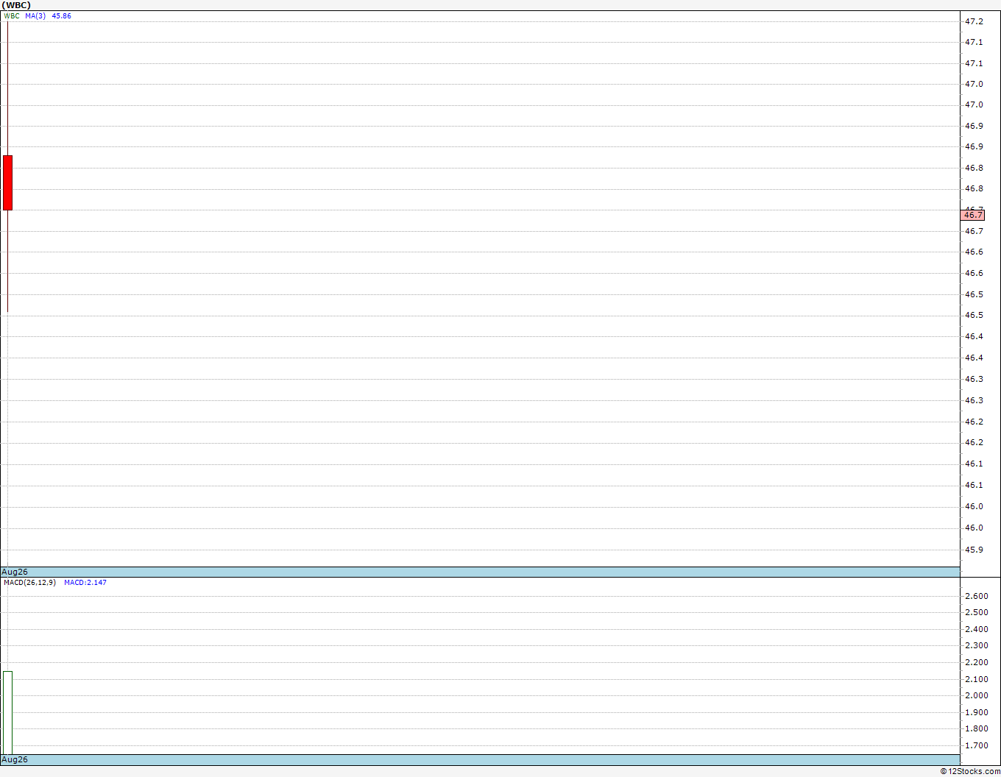Click the 47.2 price axis label
The height and width of the screenshot is (777, 1001).
pos(974,21)
